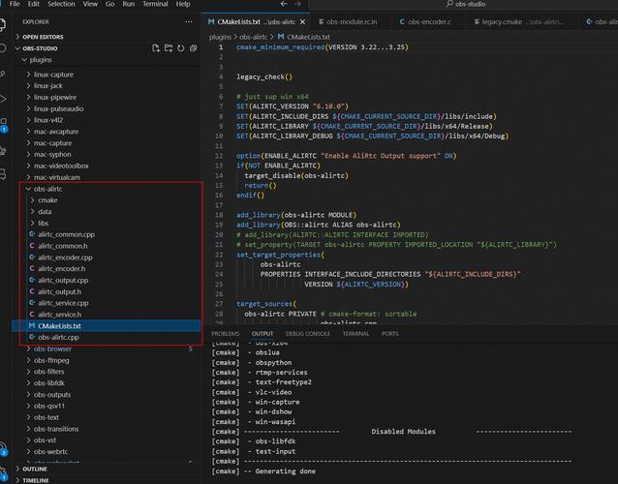Collapse all folders in Explorer
The width and height of the screenshot is (618, 484).
tap(193, 48)
